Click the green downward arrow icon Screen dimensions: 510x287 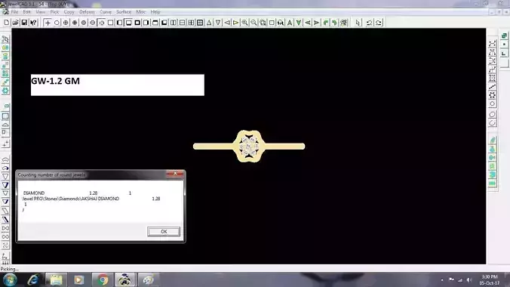[299, 23]
